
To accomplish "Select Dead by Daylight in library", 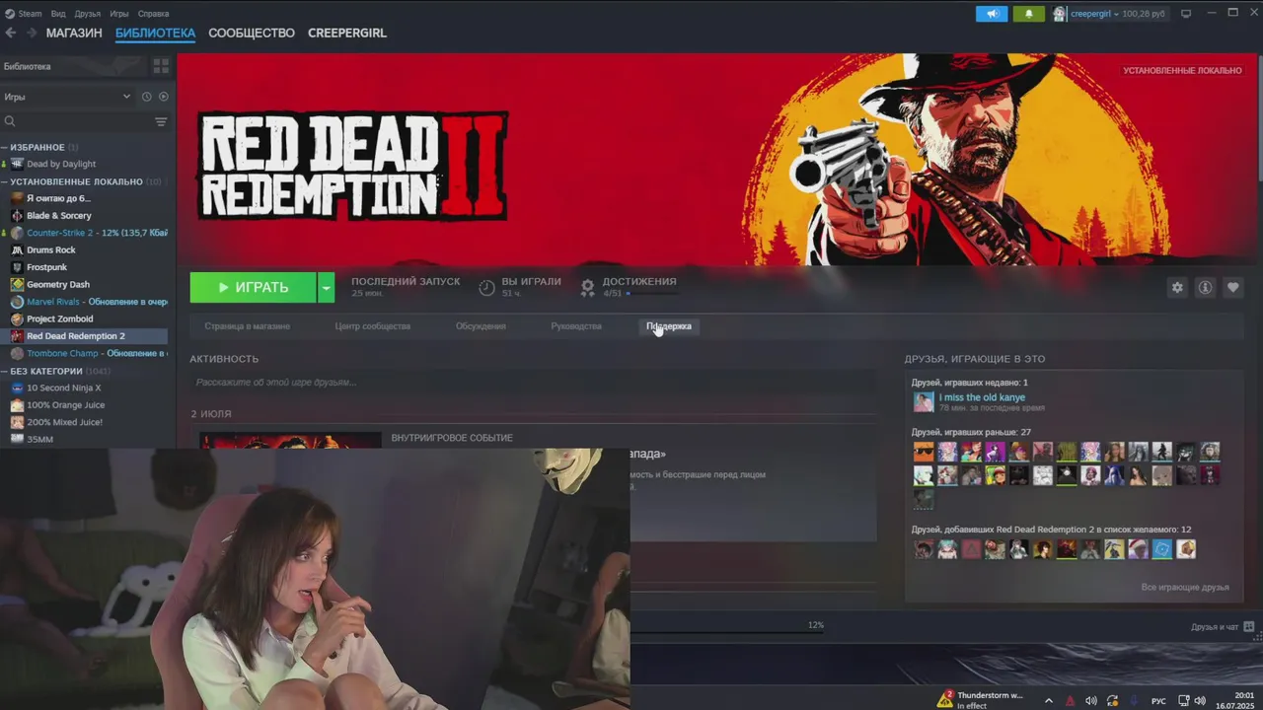I will 61,164.
